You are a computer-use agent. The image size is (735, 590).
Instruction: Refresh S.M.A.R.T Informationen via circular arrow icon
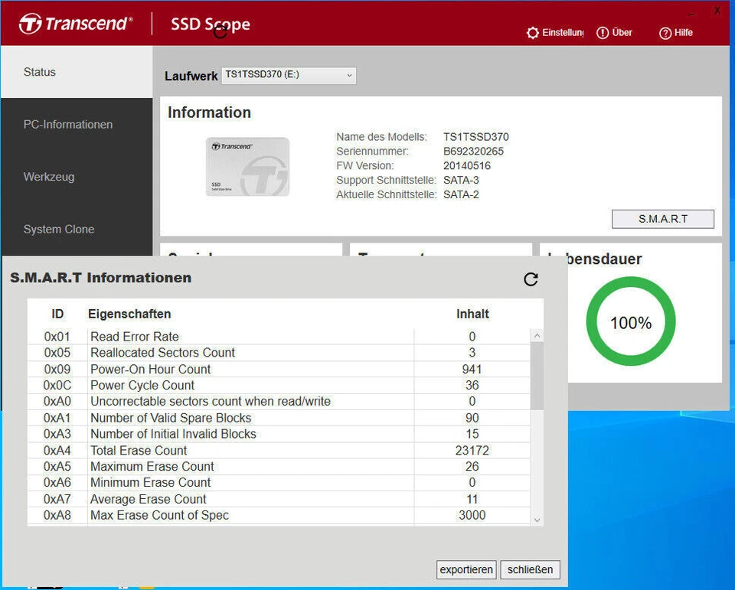click(x=531, y=280)
